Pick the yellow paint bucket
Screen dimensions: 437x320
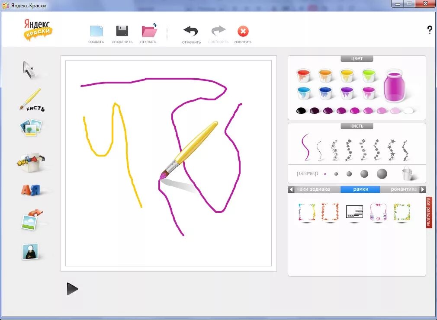[x=347, y=75]
